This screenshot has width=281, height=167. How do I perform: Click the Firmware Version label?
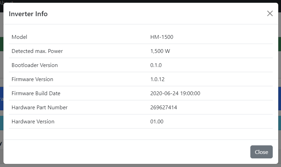coord(32,79)
